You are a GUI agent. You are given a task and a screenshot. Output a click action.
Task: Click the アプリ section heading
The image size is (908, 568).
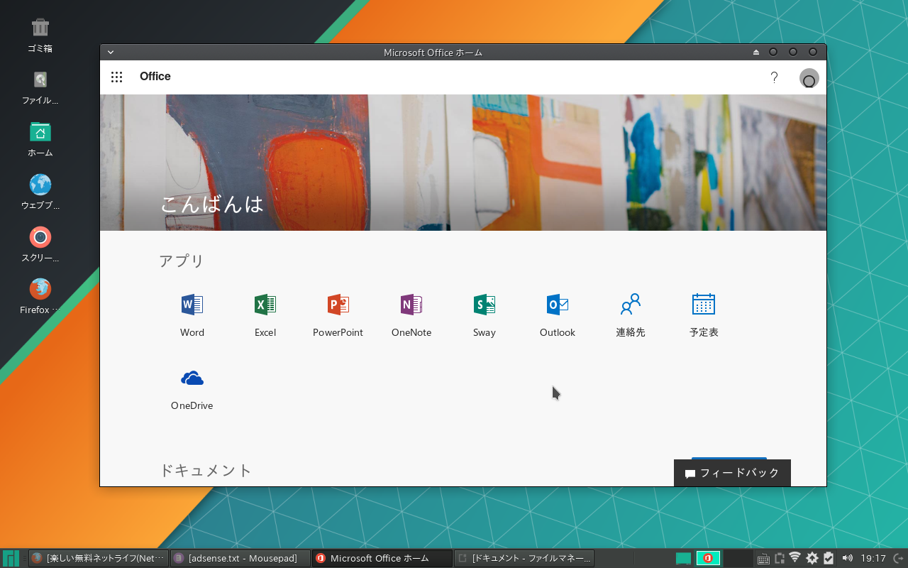coord(182,261)
